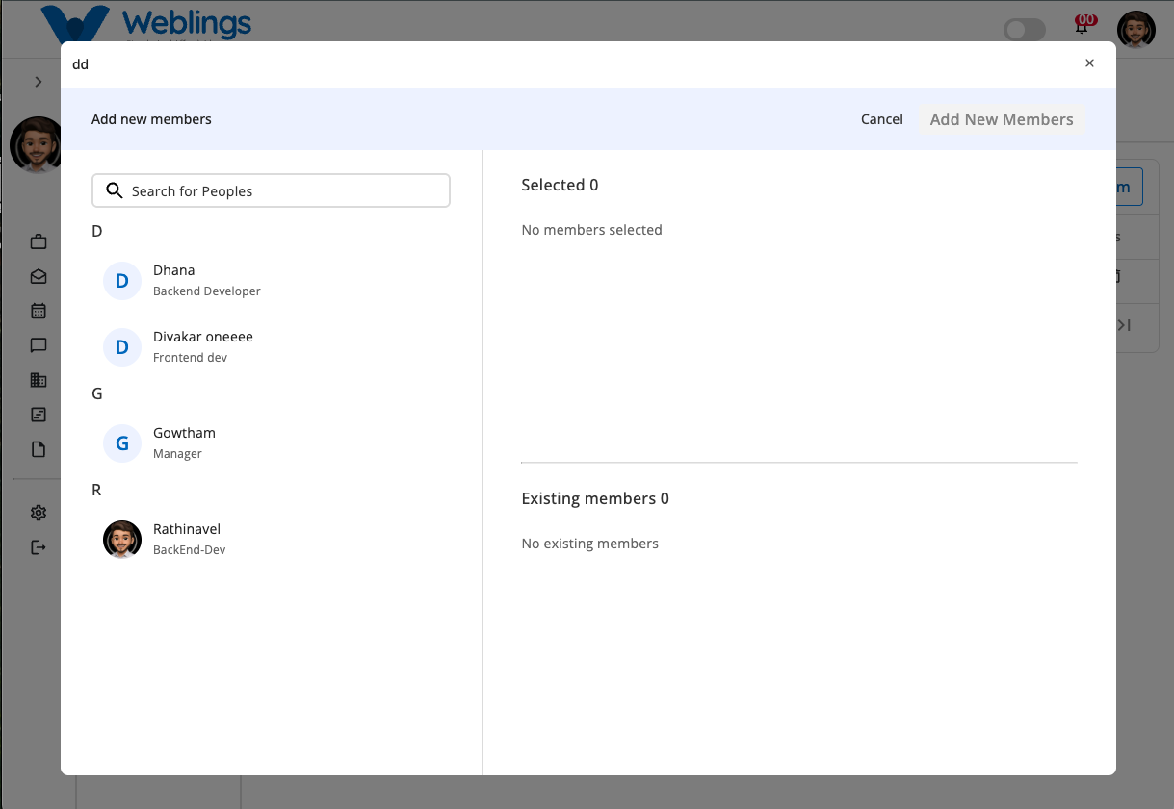Open the profile avatar in the top bar

point(1136,30)
